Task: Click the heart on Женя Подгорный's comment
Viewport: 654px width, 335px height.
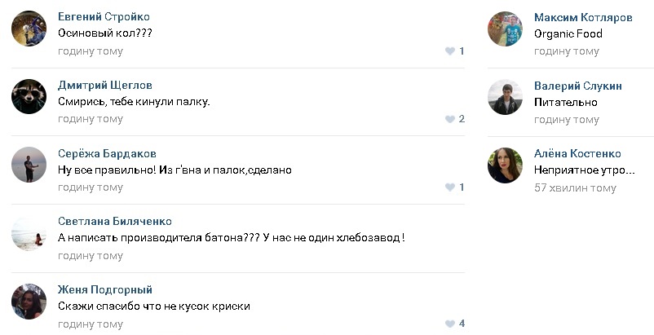Action: pos(449,324)
